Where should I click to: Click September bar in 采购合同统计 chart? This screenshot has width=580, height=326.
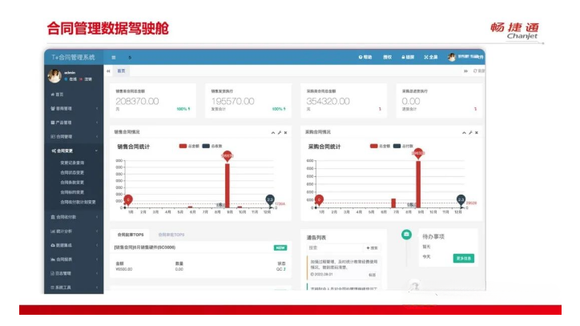(418, 184)
